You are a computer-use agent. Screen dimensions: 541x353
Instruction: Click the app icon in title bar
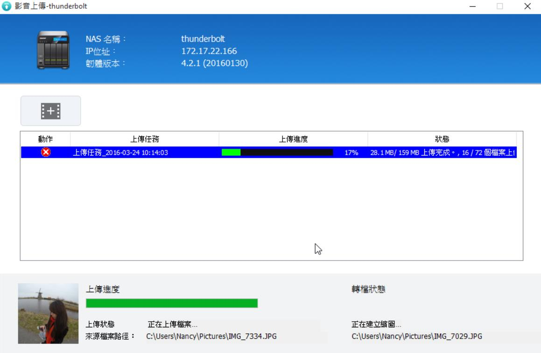tap(7, 7)
